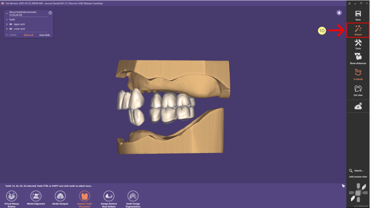This screenshot has height=208, width=370.
Task: Click the upper jaw model in the viewport
Action: [x=174, y=79]
